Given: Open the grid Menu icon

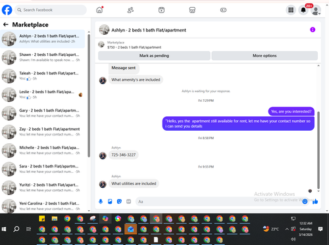Looking at the screenshot, I should (291, 10).
